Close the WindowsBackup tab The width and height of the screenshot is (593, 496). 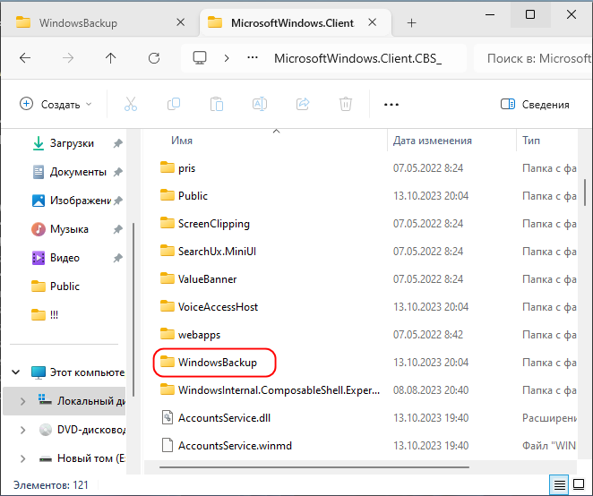click(181, 22)
